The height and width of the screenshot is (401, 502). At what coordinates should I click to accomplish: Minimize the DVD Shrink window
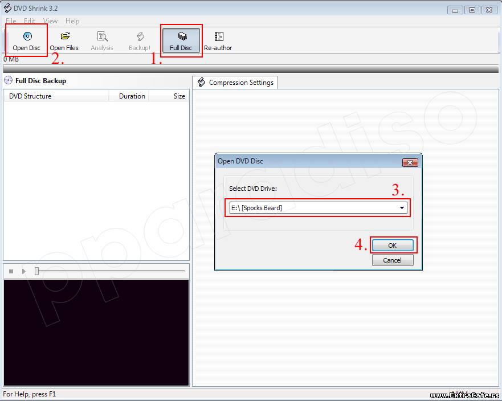(455, 10)
